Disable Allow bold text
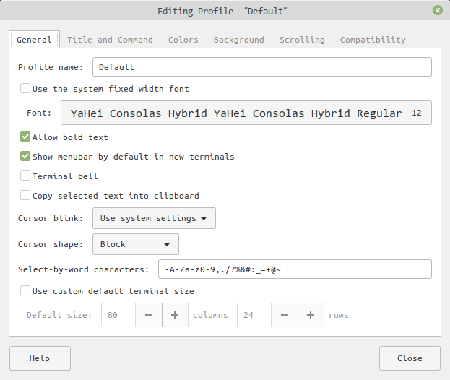This screenshot has height=380, width=450. pos(25,137)
